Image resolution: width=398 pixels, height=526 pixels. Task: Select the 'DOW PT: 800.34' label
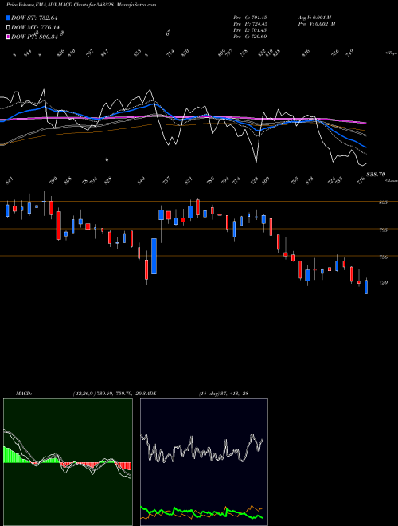coord(34,37)
